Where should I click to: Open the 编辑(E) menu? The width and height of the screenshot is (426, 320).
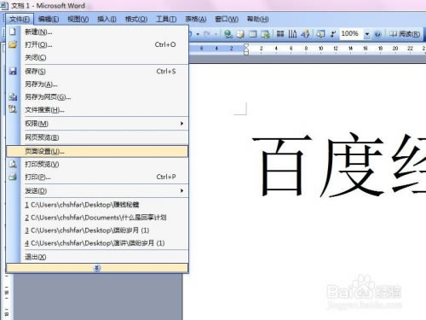pyautogui.click(x=49, y=19)
